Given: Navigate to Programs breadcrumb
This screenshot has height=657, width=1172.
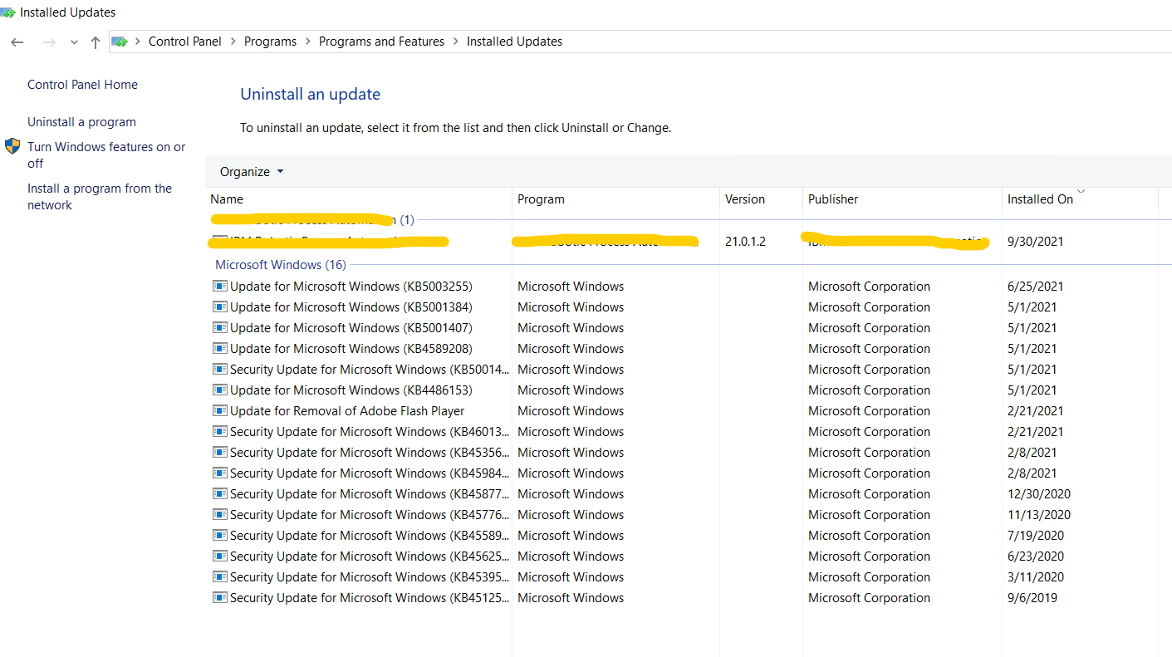Looking at the screenshot, I should click(270, 42).
